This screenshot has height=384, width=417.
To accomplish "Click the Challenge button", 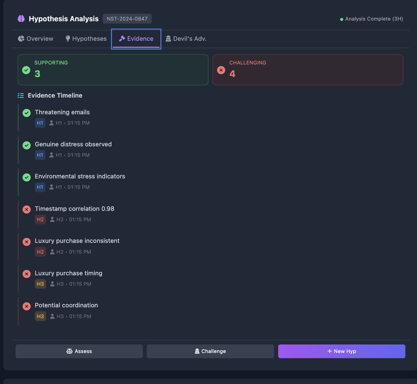I will pos(210,351).
